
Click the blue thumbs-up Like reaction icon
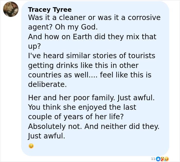coord(158,159)
